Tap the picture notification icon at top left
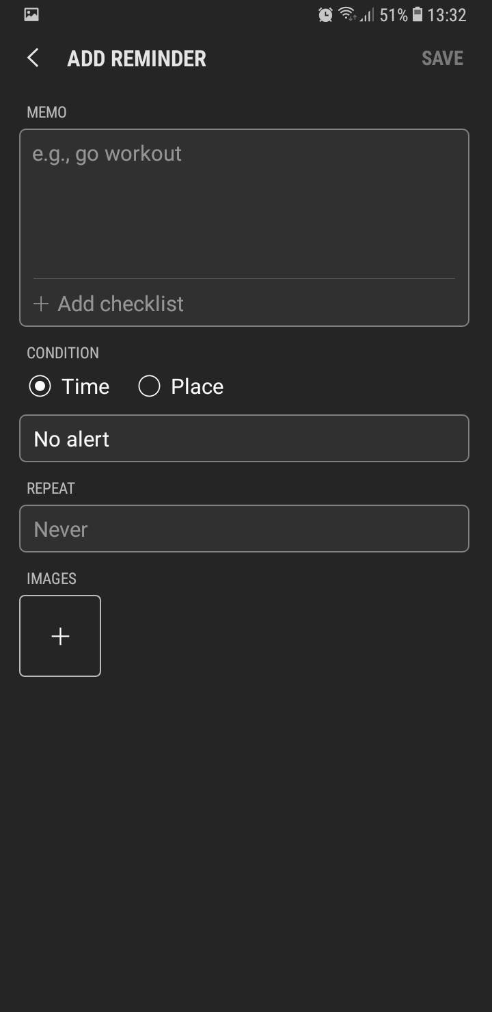Image resolution: width=492 pixels, height=1012 pixels. pos(31,14)
